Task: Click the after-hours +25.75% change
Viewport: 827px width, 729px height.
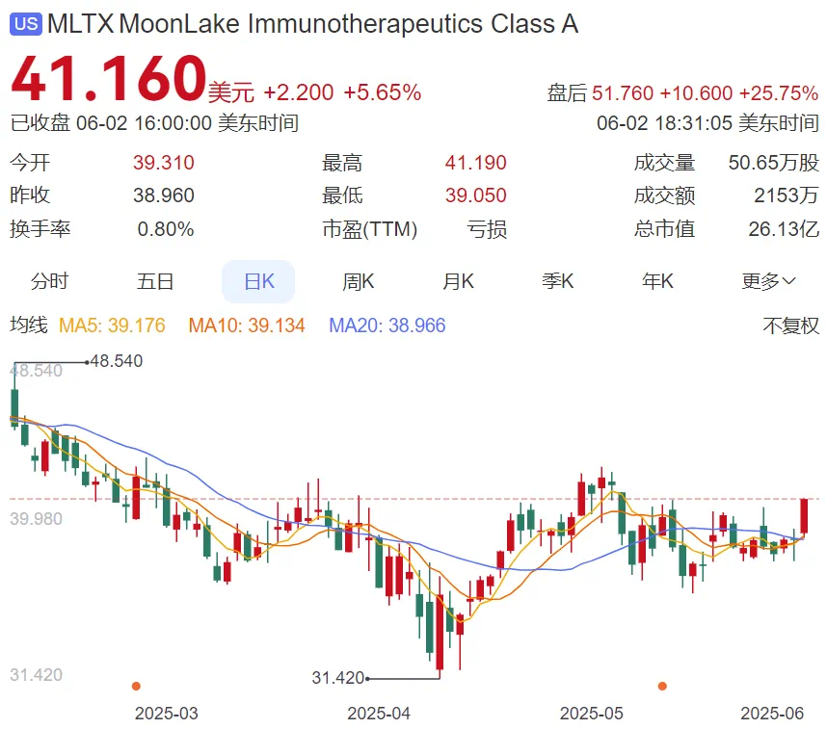Action: 779,93
